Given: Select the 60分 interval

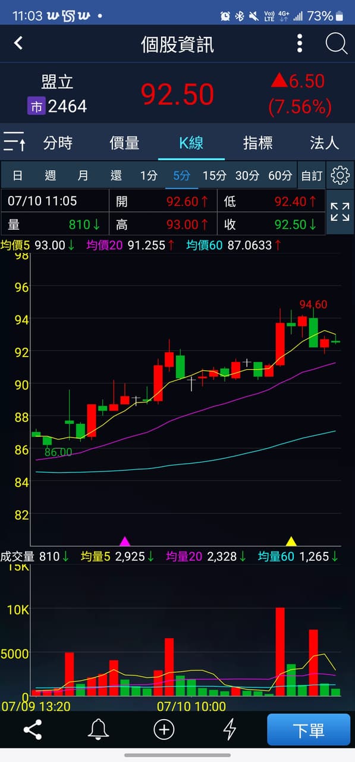Looking at the screenshot, I should click(280, 176).
